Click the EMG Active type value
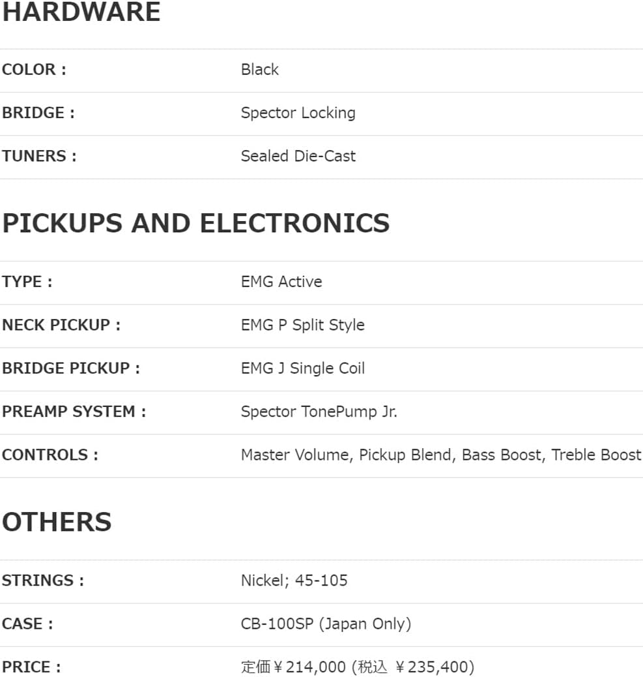Viewport: 643px width, 677px height. [x=281, y=282]
